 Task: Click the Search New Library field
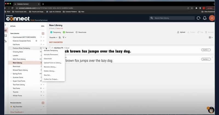(x=172, y=18)
